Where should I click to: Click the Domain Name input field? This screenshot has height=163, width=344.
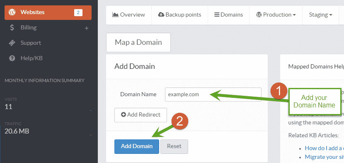213,95
